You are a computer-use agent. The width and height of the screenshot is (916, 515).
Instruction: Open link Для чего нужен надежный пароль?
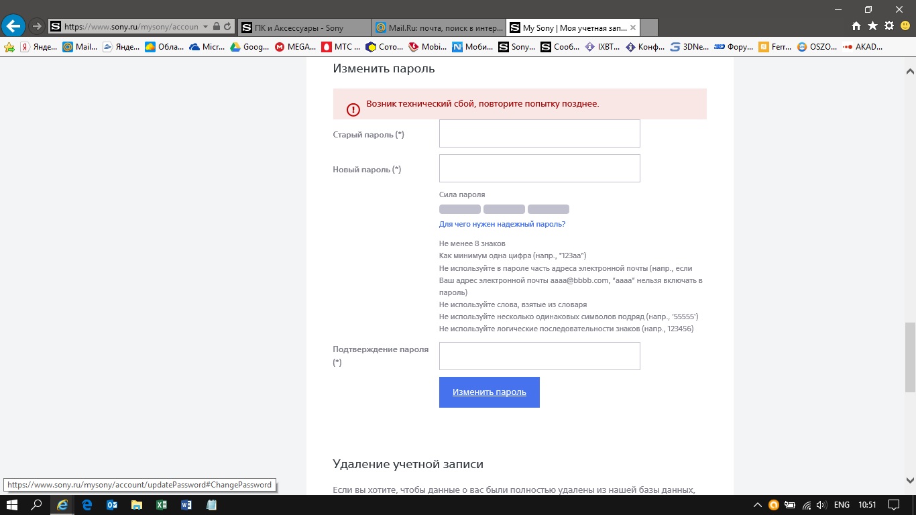click(x=502, y=224)
